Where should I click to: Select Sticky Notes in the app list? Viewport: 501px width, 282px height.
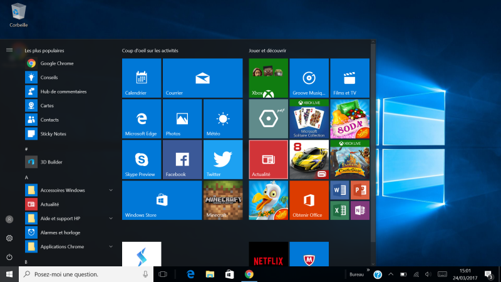[x=53, y=133]
